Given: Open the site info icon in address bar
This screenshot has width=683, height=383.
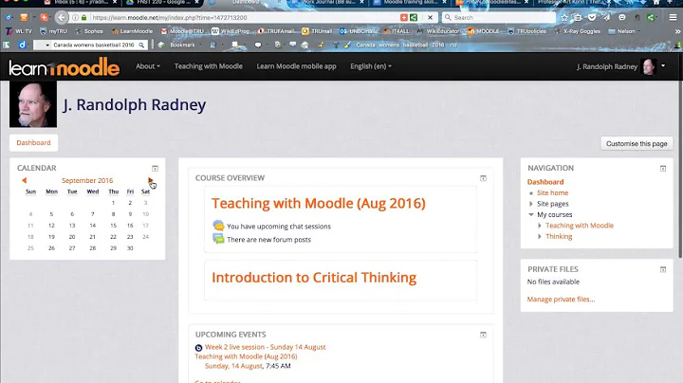Looking at the screenshot, I should coord(75,17).
